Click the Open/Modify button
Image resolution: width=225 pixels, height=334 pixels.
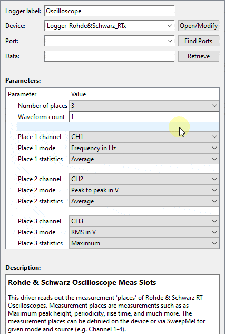tap(199, 26)
